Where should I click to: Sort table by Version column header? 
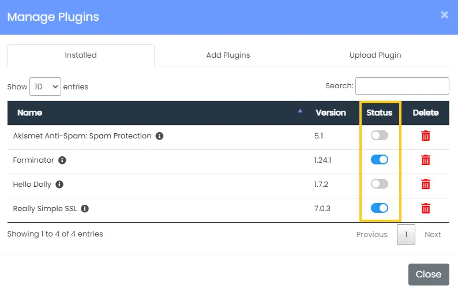pyautogui.click(x=331, y=113)
